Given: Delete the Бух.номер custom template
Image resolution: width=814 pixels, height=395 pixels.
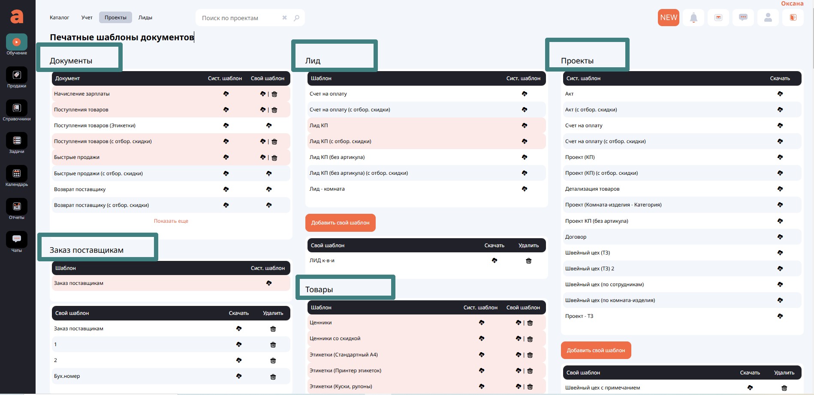Looking at the screenshot, I should coord(273,377).
